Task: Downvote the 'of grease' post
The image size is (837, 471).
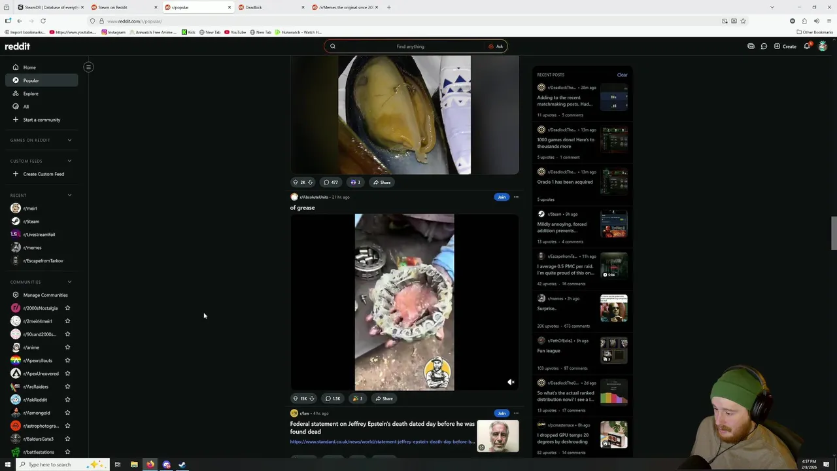Action: pos(311,398)
